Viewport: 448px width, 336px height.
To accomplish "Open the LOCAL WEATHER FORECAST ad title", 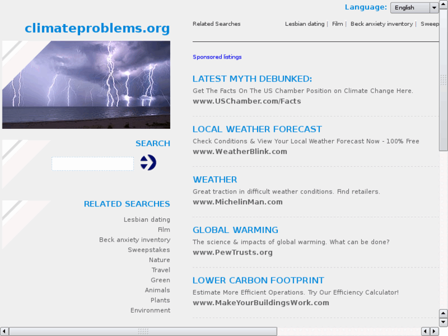I will click(257, 129).
